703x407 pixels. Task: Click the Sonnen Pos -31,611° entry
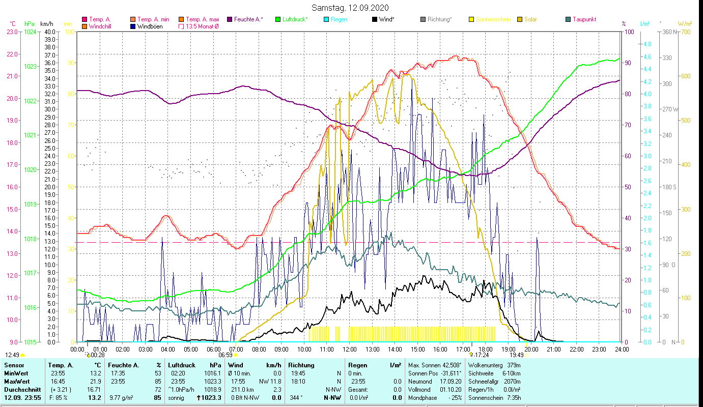point(435,373)
